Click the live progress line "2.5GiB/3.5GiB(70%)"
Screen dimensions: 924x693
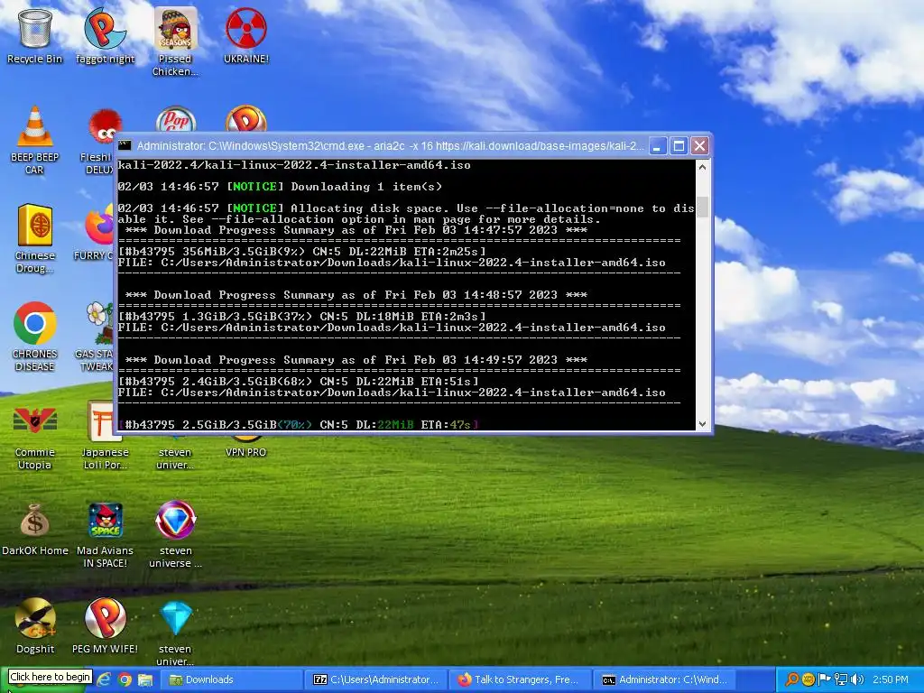299,424
